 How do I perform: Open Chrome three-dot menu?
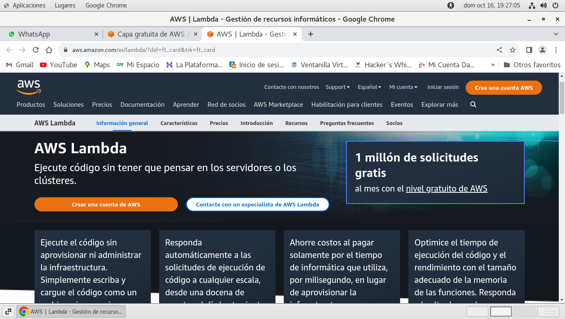coord(556,50)
